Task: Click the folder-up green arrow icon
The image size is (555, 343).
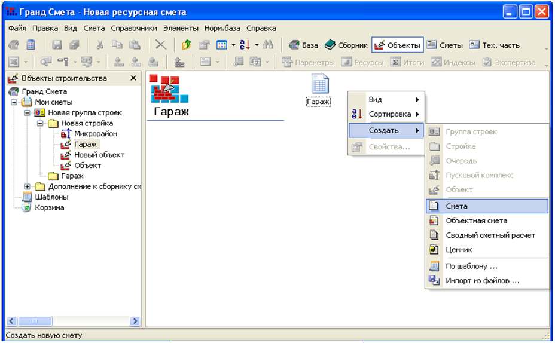Action: click(x=187, y=45)
